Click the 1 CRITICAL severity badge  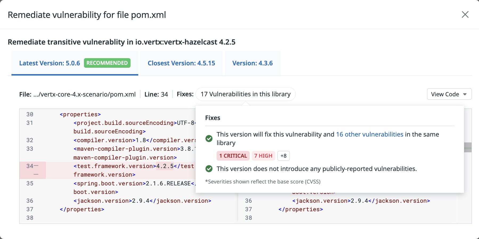click(233, 156)
